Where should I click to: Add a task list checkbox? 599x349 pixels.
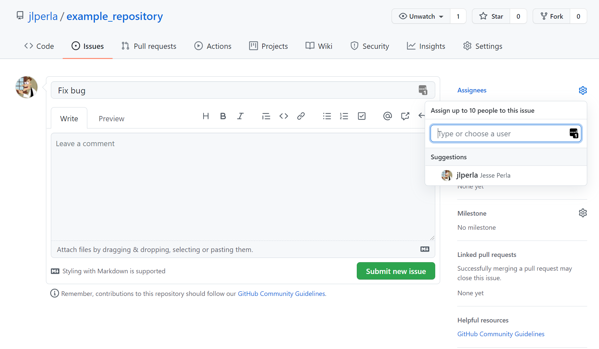point(362,116)
